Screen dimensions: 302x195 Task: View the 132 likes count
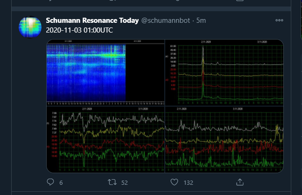click(189, 183)
